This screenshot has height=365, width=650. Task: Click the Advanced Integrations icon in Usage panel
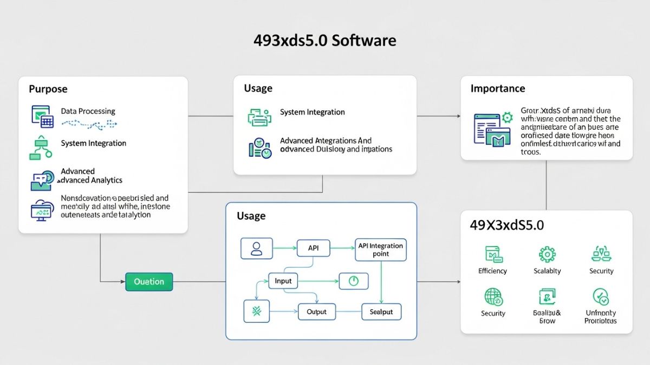pyautogui.click(x=259, y=148)
